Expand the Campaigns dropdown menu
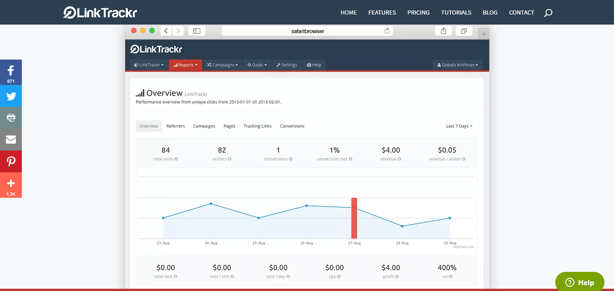The width and height of the screenshot is (614, 291). [222, 65]
